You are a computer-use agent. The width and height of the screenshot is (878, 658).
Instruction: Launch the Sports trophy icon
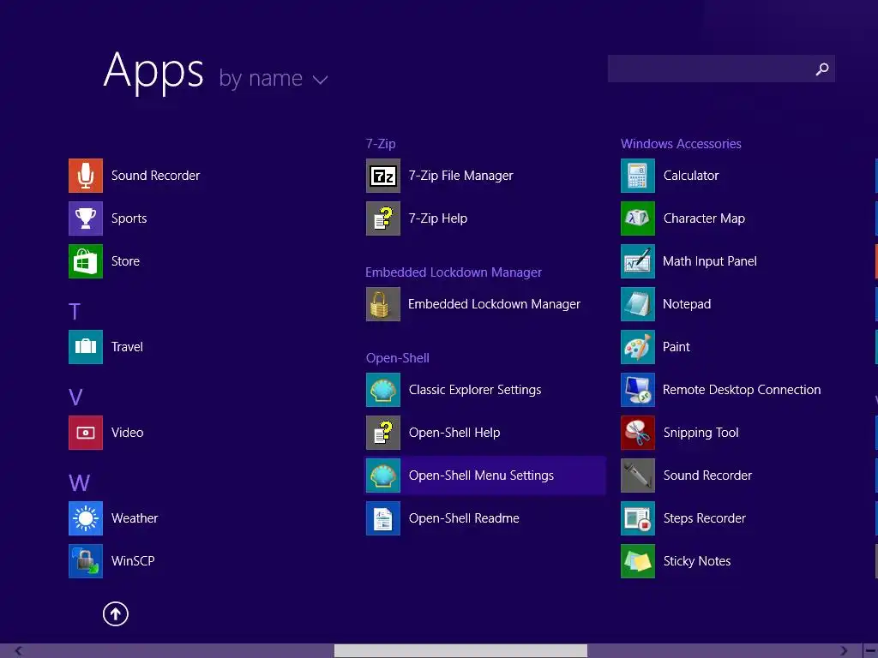86,218
